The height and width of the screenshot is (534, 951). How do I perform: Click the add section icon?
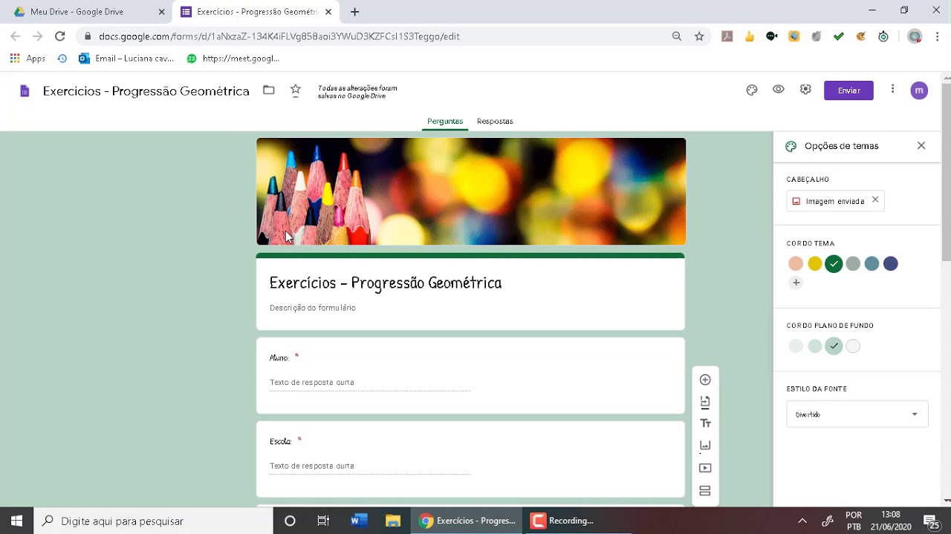[705, 491]
